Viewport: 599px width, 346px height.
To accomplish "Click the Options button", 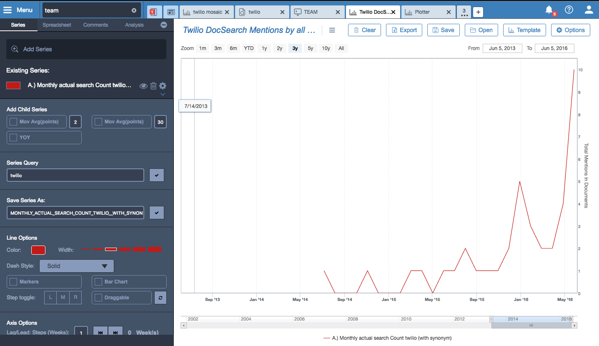I will tap(571, 30).
